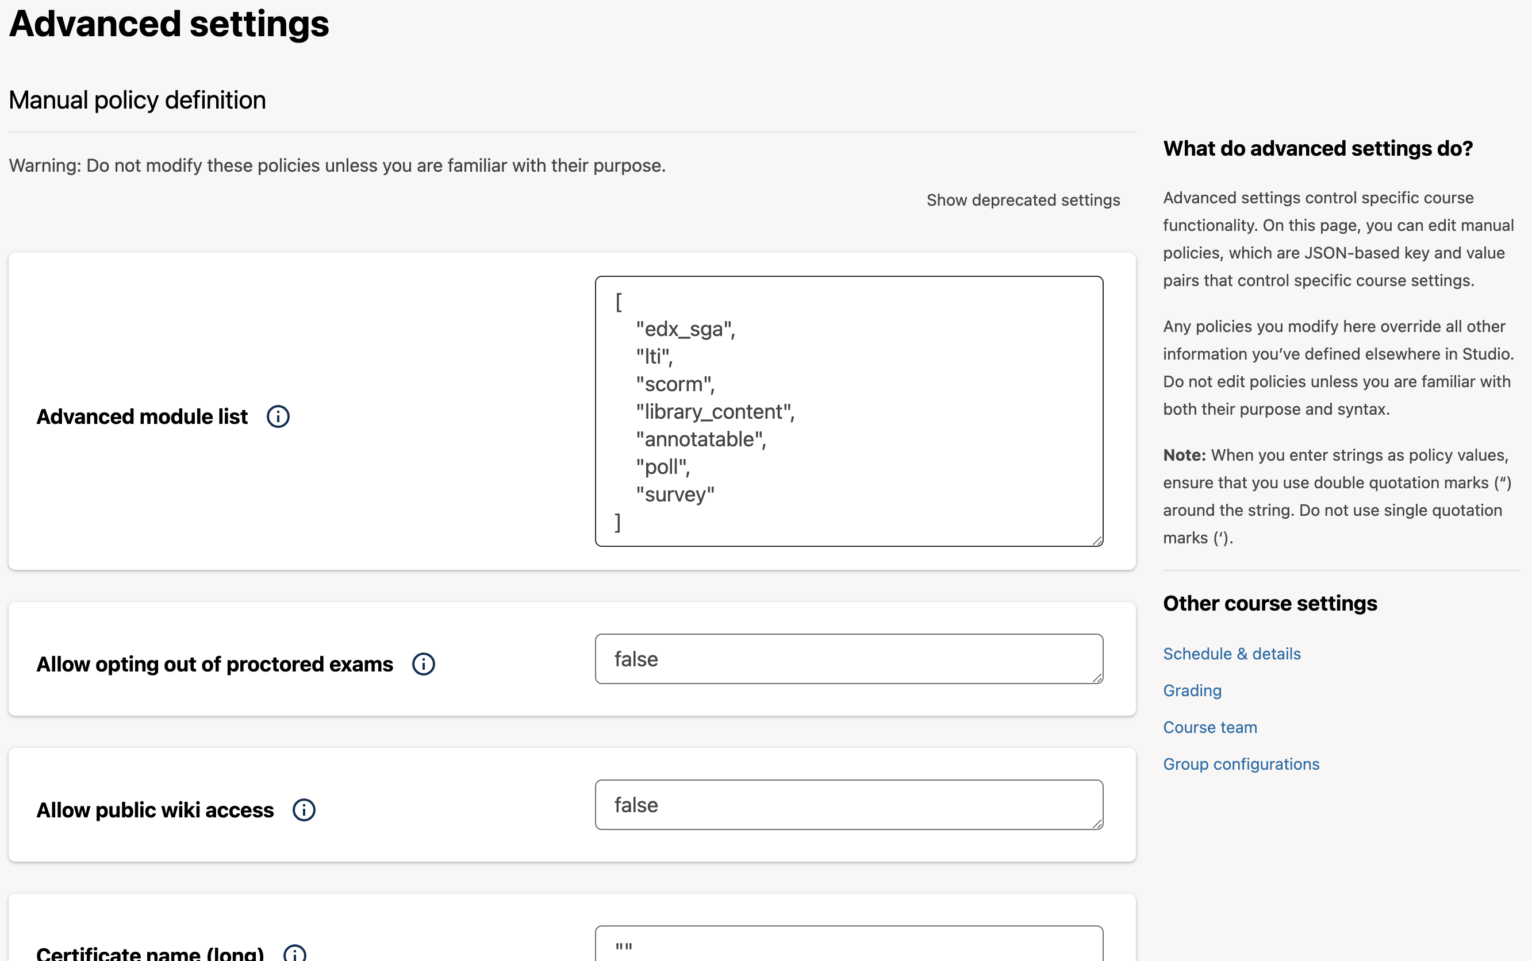Screen dimensions: 1532x961
Task: Open Schedule & details settings
Action: pyautogui.click(x=1231, y=653)
